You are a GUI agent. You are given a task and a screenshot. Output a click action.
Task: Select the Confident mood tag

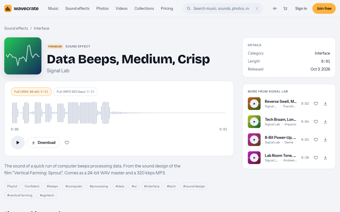[x=32, y=186]
